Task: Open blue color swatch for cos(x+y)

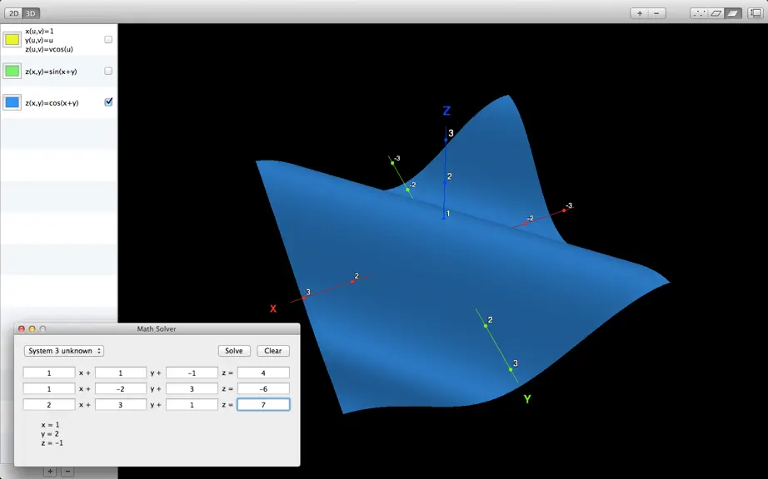Action: (12, 102)
